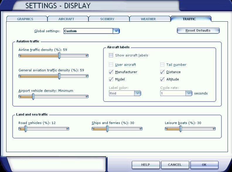
Task: Open the Label color dropdown
Action: pos(138,93)
